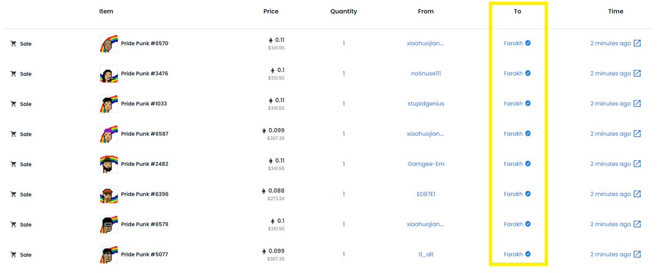The height and width of the screenshot is (273, 660).
Task: Click $273.24 dollar value
Action: tap(276, 199)
